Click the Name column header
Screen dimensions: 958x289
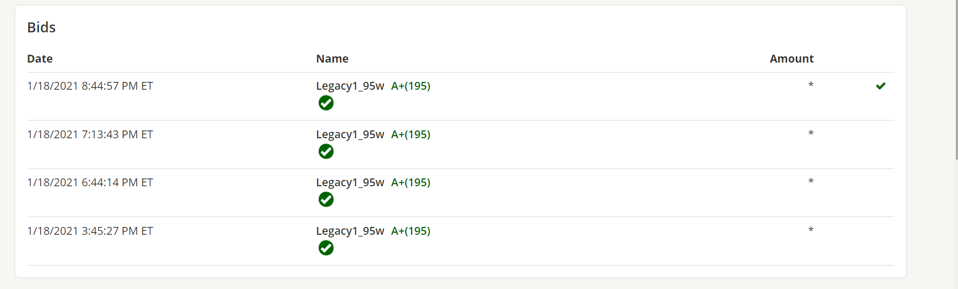pos(332,59)
